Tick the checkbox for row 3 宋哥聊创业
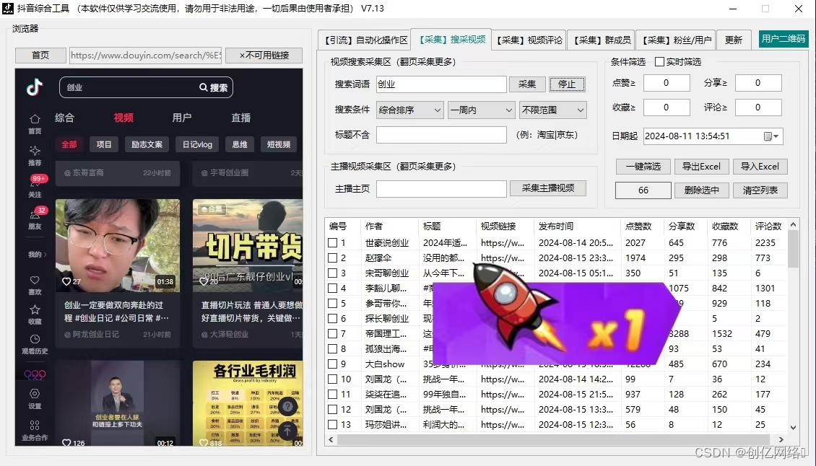The width and height of the screenshot is (816, 466). 333,273
